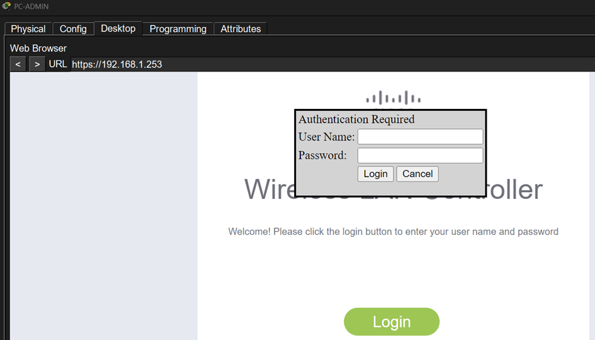The height and width of the screenshot is (340, 595).
Task: Click the User Name input field
Action: point(420,137)
